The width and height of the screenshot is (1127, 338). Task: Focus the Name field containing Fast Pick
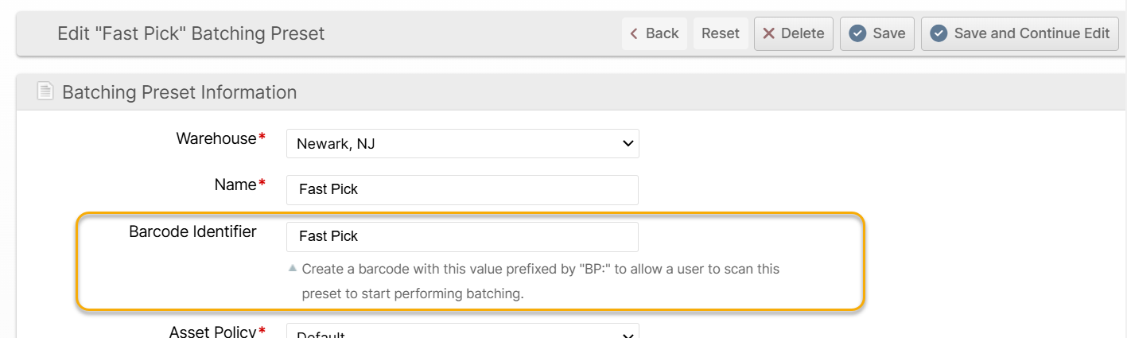coord(462,189)
